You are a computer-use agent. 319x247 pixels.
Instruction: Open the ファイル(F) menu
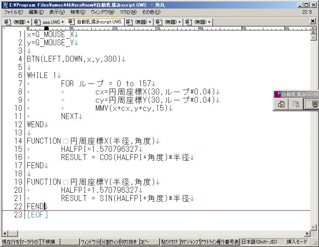click(13, 12)
